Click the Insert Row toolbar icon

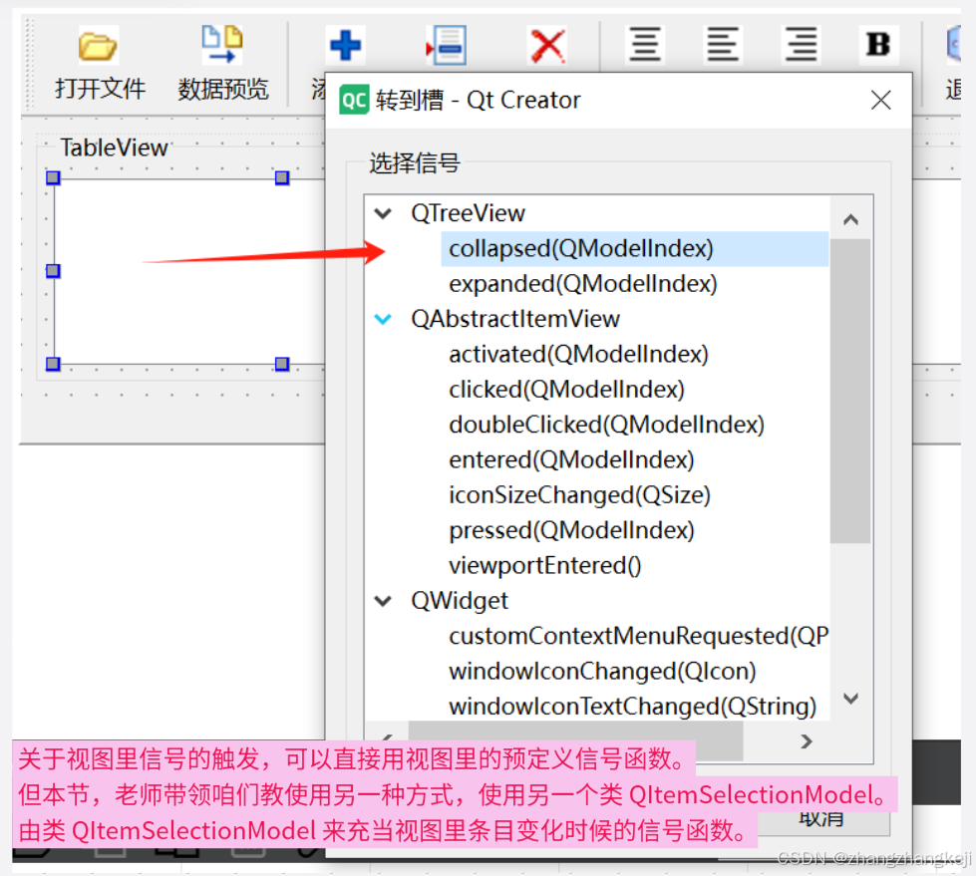(x=446, y=45)
